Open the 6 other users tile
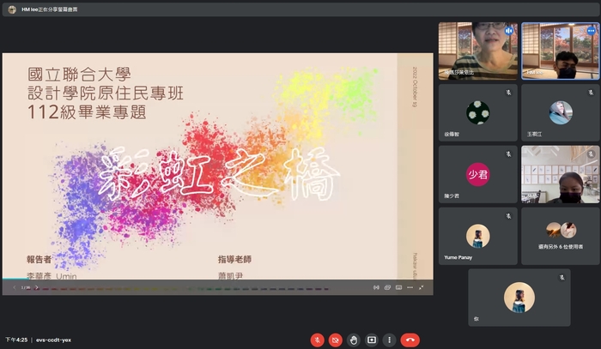The width and height of the screenshot is (601, 349). coord(561,236)
